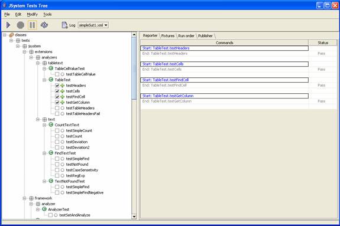Viewport: 340px width, 226px height.
Task: Stop the test run using the Stop button
Action: pyautogui.click(x=20, y=25)
